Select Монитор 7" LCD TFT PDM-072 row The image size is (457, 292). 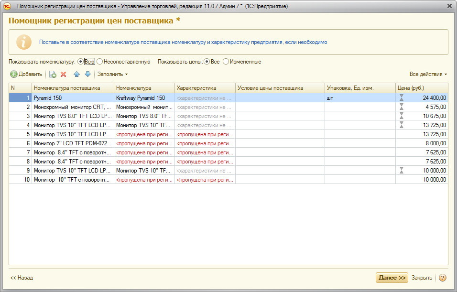pos(73,143)
